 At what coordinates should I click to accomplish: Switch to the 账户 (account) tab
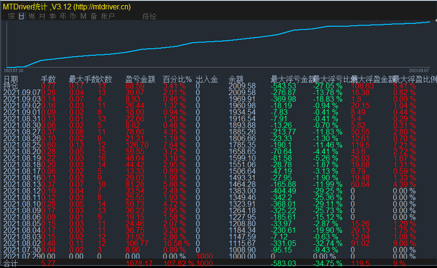pos(108,16)
